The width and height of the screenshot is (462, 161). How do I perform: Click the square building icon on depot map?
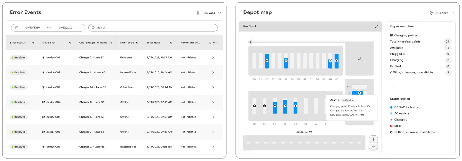[359, 59]
